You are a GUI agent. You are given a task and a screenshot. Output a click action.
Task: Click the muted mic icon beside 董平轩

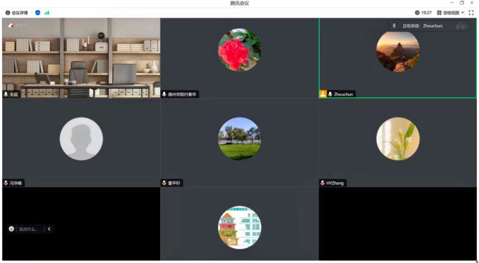click(x=164, y=183)
